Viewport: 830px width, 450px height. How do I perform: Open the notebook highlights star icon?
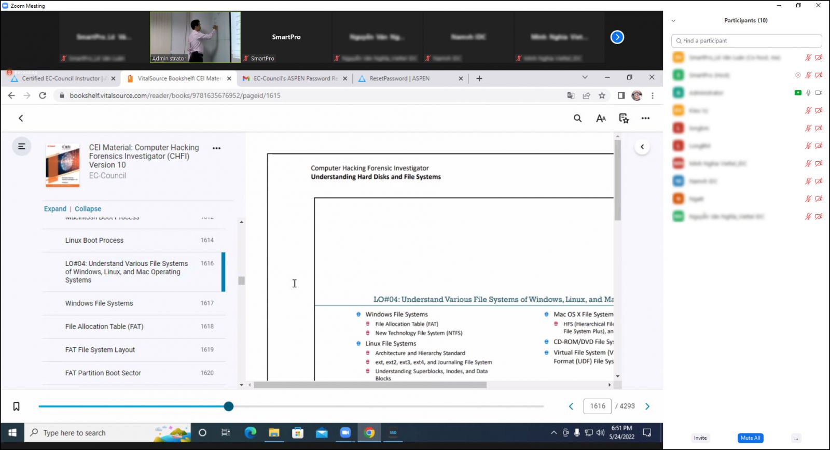coord(624,118)
